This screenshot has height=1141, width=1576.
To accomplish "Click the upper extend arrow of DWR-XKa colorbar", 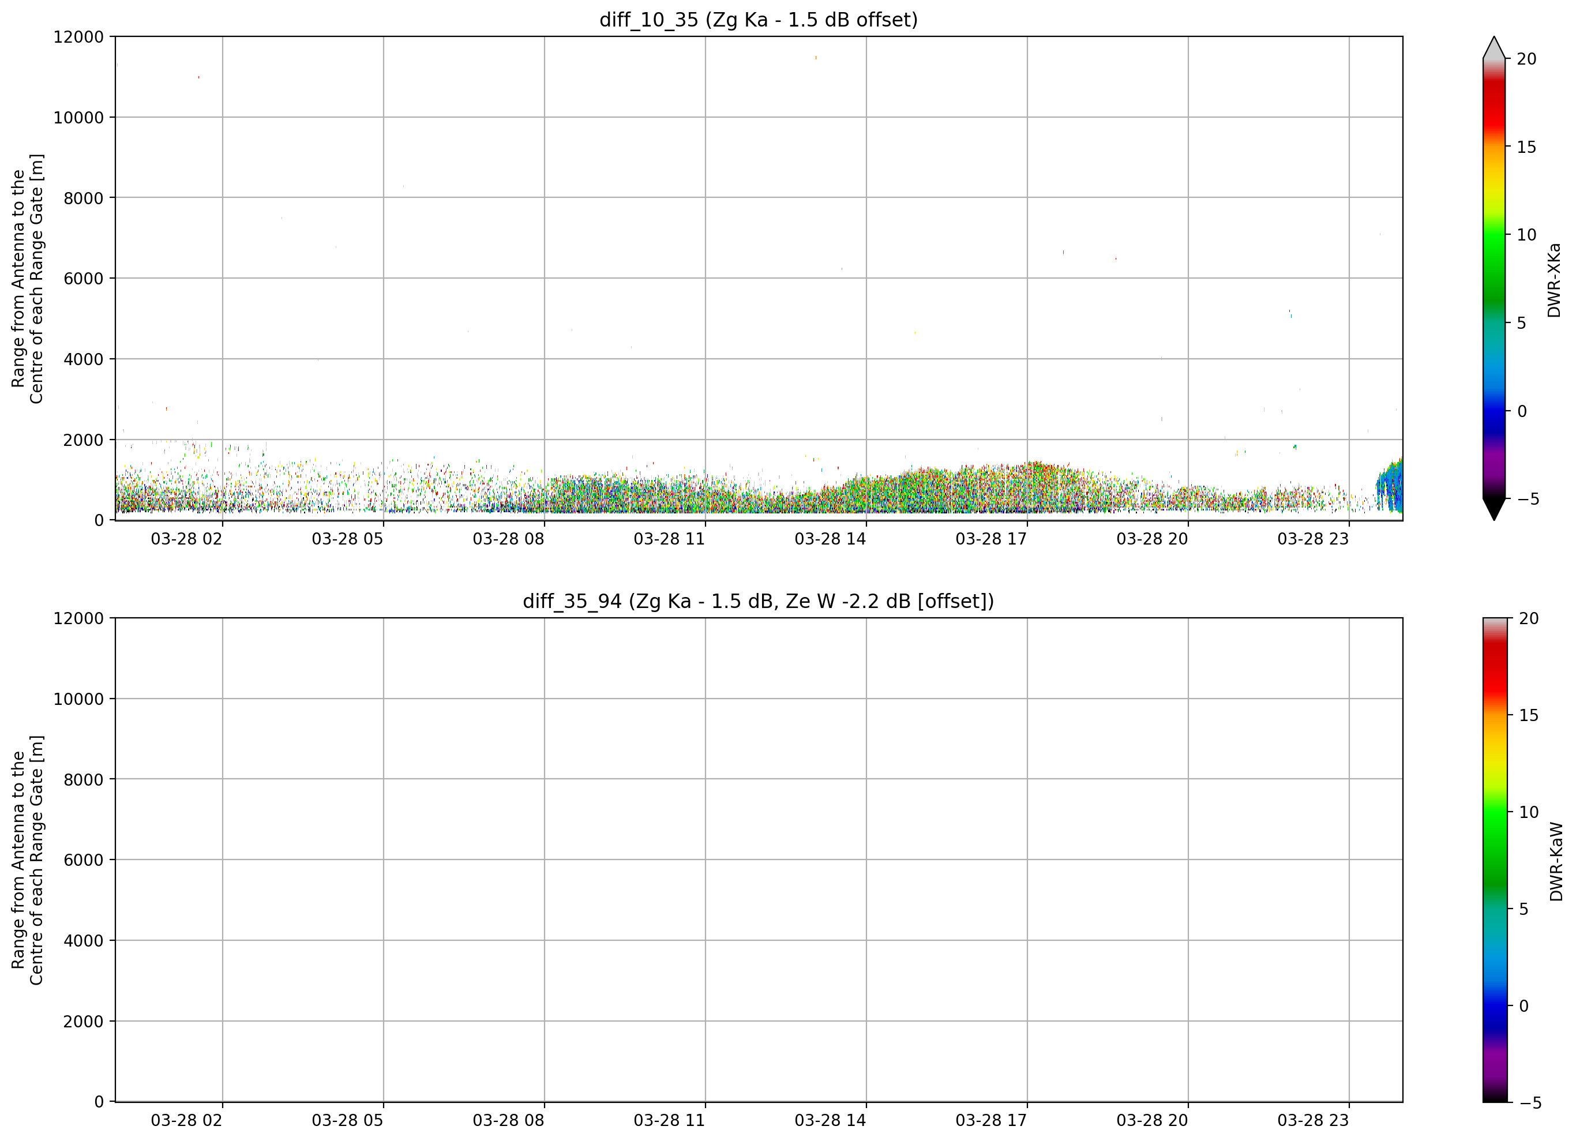I will [1494, 47].
